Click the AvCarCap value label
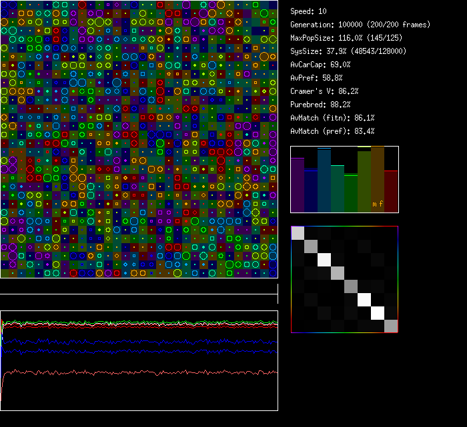 320,65
